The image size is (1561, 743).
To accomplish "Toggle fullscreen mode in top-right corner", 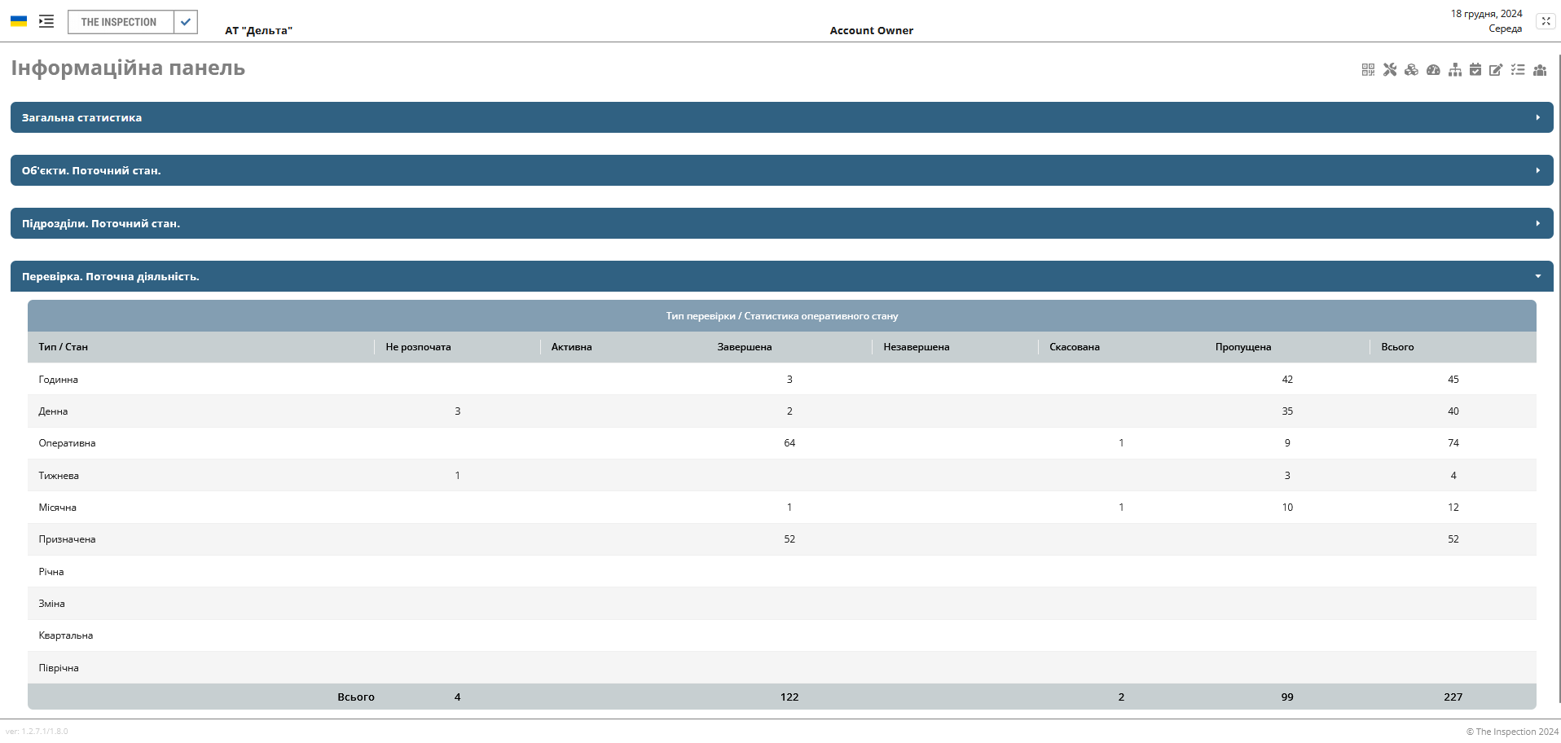I will coord(1546,21).
